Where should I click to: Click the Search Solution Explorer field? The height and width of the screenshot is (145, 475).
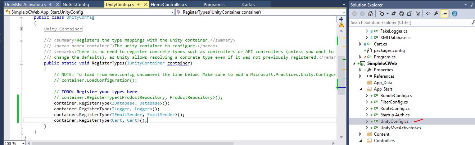click(x=407, y=23)
